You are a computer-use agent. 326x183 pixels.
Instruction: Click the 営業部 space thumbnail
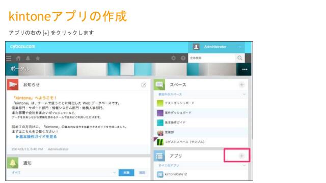160,132
